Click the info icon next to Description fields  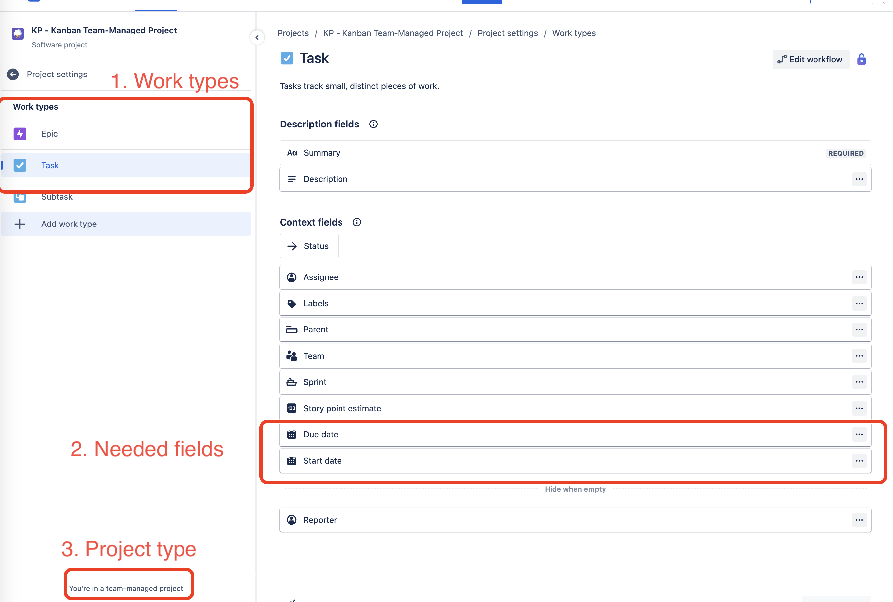373,125
